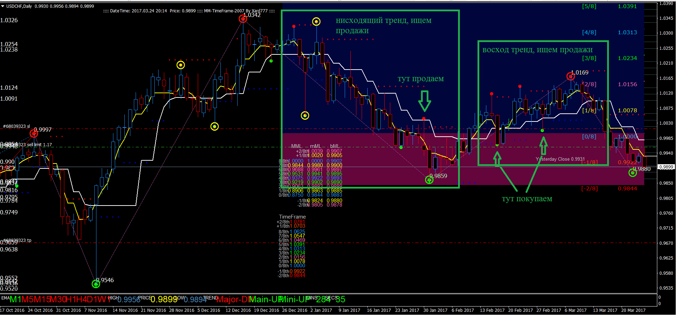This screenshot has width=676, height=315.
Task: Select the H4 timeframe indicator
Action: click(x=82, y=299)
